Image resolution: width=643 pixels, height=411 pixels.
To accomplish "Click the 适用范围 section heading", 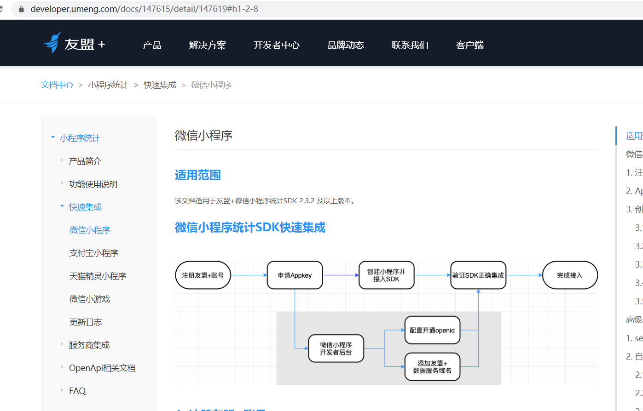I will (x=198, y=175).
